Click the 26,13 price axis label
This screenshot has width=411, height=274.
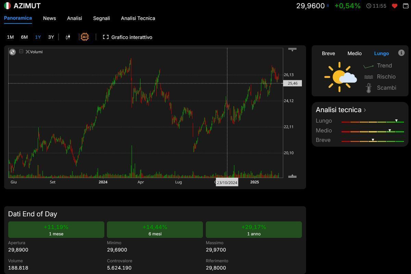pos(288,75)
